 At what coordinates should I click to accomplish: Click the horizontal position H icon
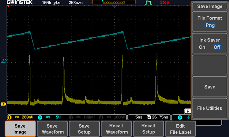[x=149, y=117]
